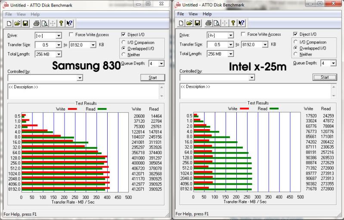This screenshot has height=220, width=344.
Task: Click Print Preview icon in Intel x-25m window
Action: pos(217,23)
